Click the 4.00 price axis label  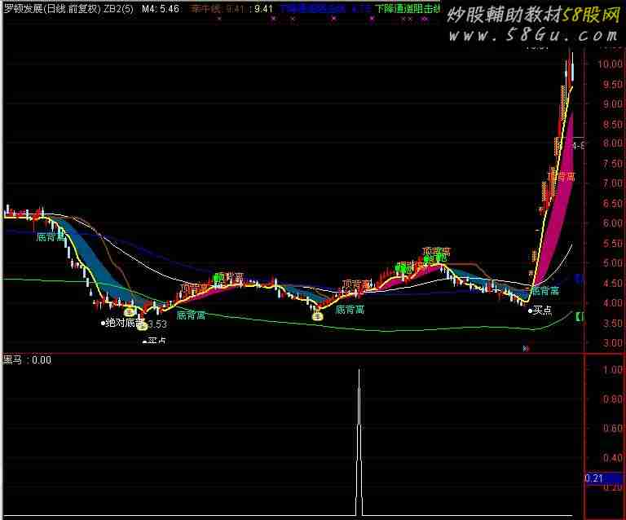coord(612,303)
